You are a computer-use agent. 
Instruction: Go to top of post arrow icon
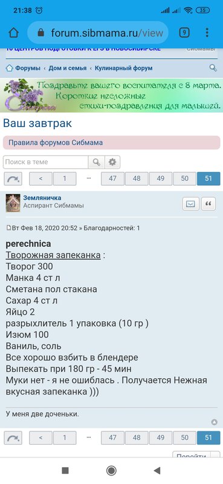coord(214,422)
